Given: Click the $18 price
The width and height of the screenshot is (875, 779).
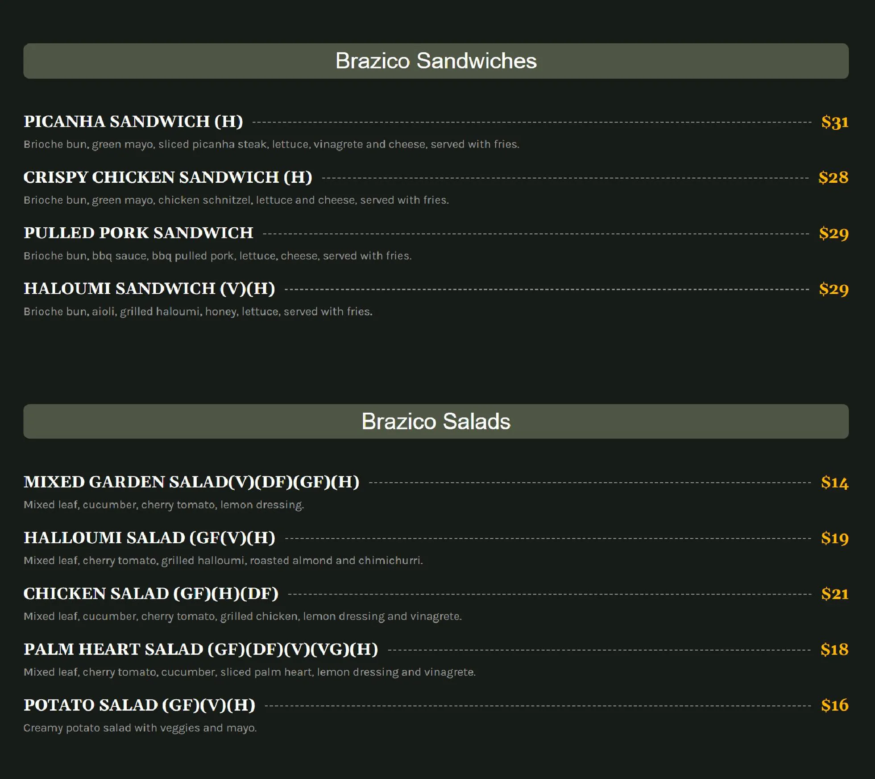Looking at the screenshot, I should pos(834,649).
